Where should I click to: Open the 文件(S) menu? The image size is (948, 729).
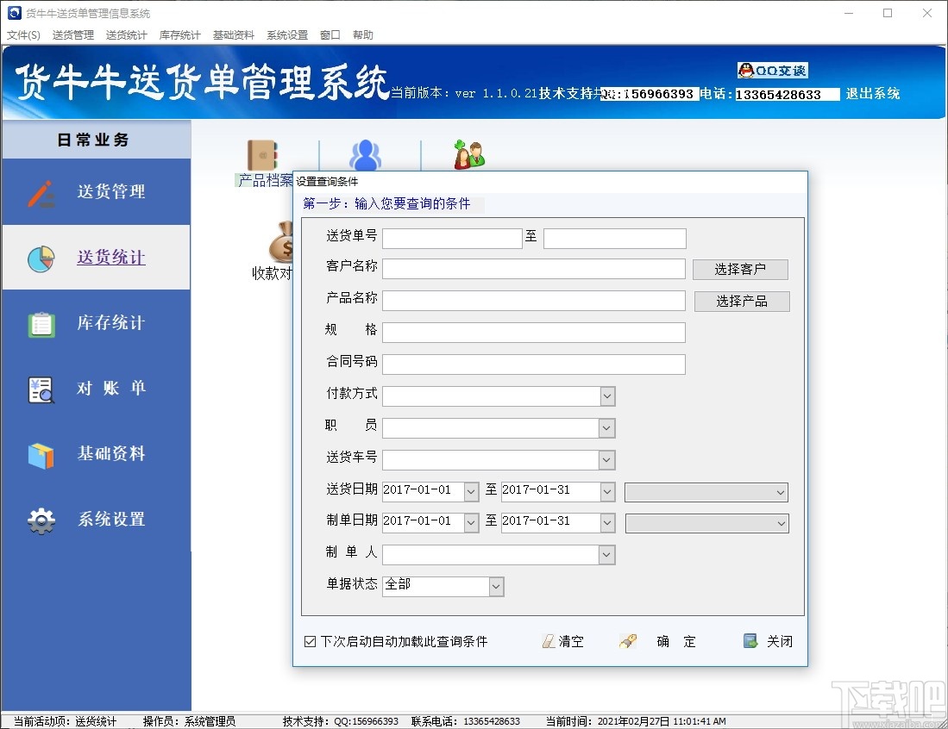[x=23, y=34]
